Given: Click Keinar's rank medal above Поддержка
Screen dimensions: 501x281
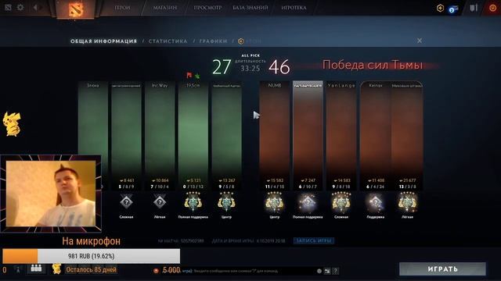Looking at the screenshot, I should pos(376,201).
